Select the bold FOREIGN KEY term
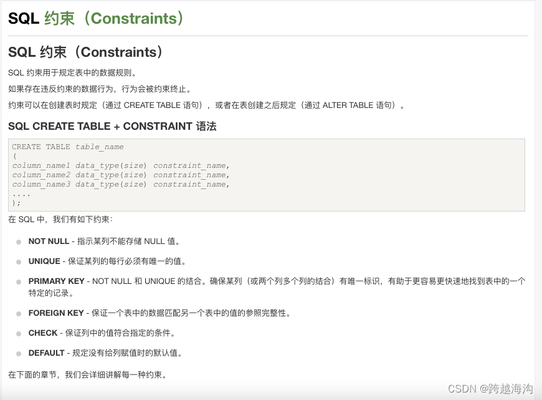The width and height of the screenshot is (542, 400). click(55, 313)
